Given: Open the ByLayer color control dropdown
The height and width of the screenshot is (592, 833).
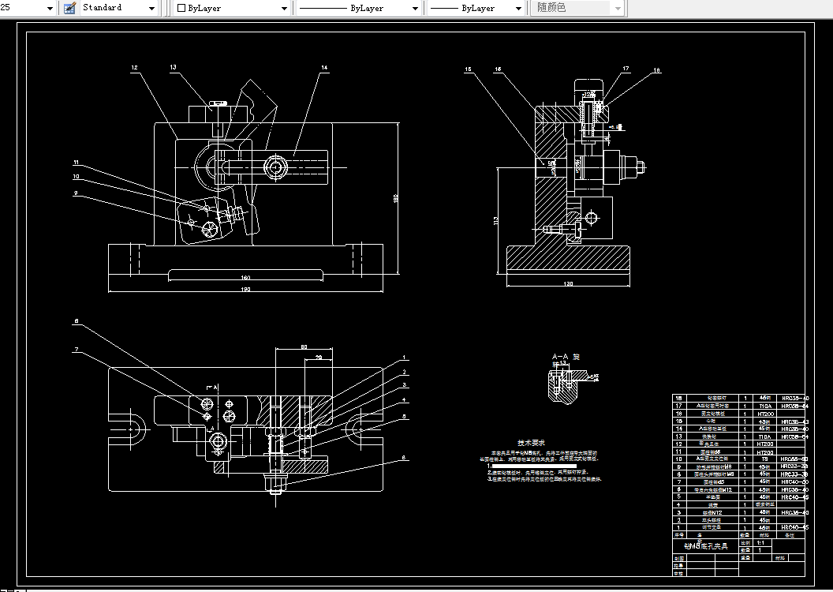Looking at the screenshot, I should pos(284,8).
